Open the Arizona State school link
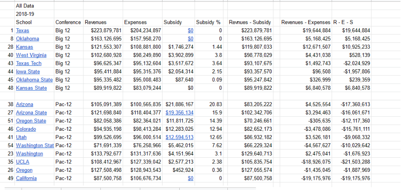408x190 pixels. (x=31, y=113)
